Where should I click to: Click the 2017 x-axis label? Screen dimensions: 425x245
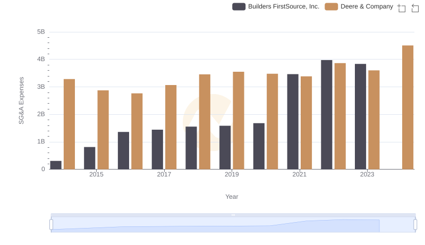coord(164,174)
